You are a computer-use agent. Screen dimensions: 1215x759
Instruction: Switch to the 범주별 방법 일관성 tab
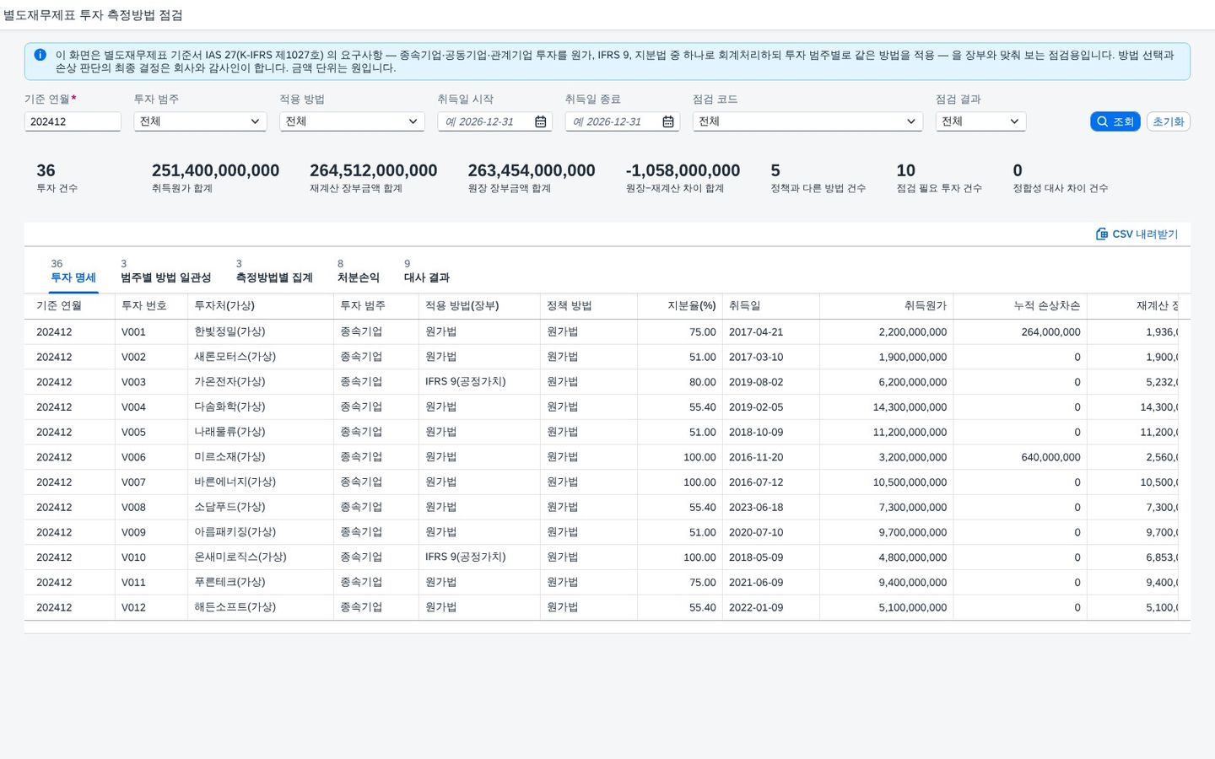[165, 271]
